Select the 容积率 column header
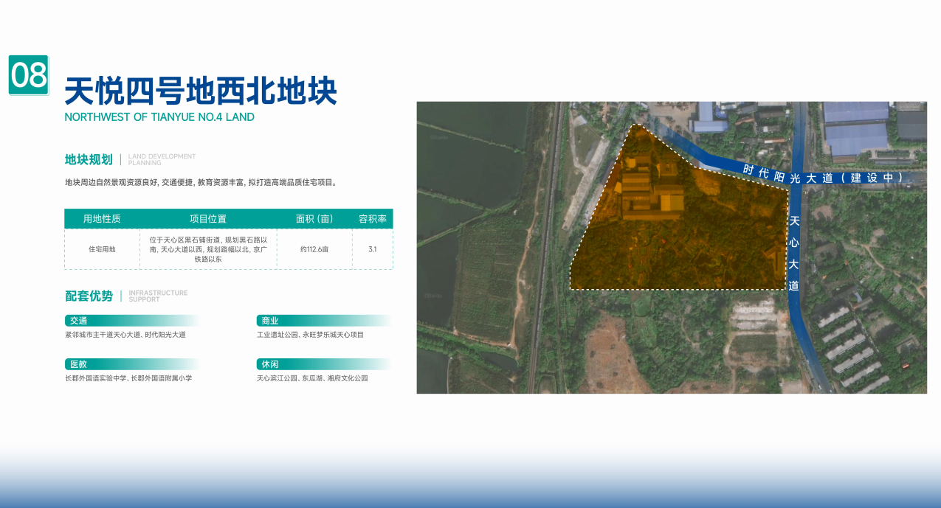This screenshot has width=941, height=508. 373,219
